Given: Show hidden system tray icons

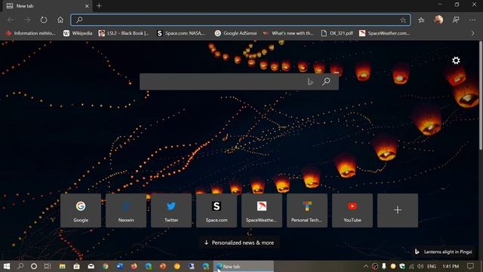Looking at the screenshot, I should pyautogui.click(x=365, y=266).
